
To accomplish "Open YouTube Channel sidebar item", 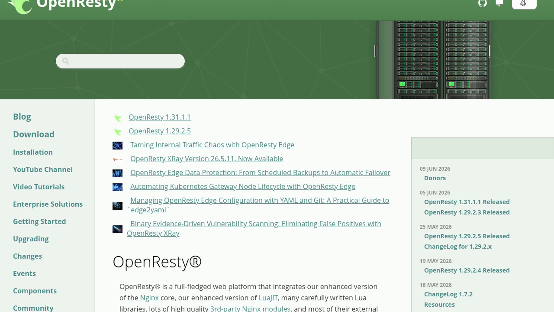I will pyautogui.click(x=43, y=169).
